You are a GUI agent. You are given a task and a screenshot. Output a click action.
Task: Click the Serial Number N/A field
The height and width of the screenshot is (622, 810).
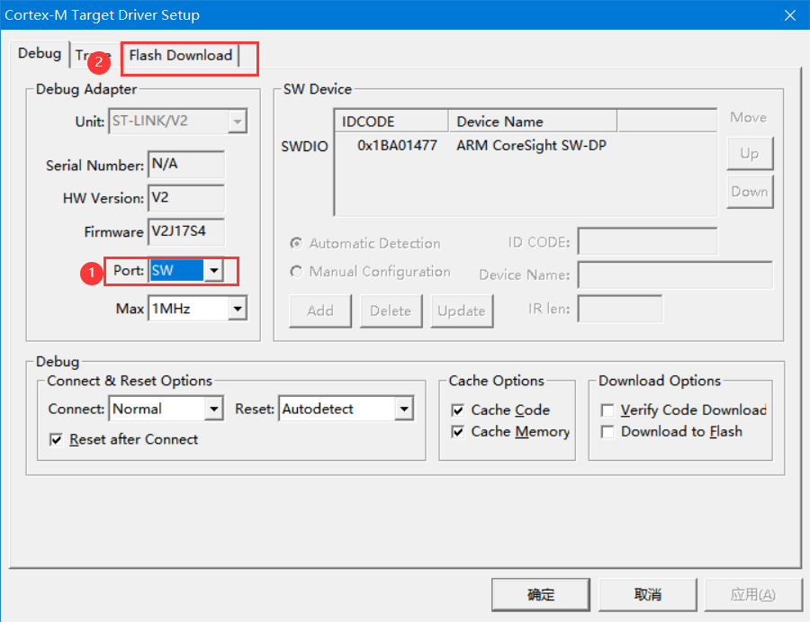coord(186,165)
